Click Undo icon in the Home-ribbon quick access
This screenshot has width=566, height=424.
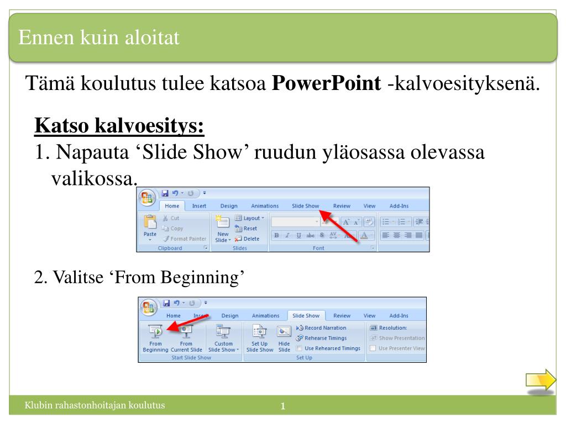(x=175, y=193)
